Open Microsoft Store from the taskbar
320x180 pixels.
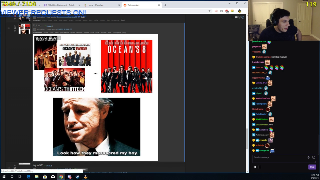click(45, 177)
